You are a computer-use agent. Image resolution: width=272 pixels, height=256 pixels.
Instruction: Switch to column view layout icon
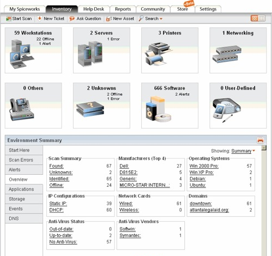click(262, 18)
